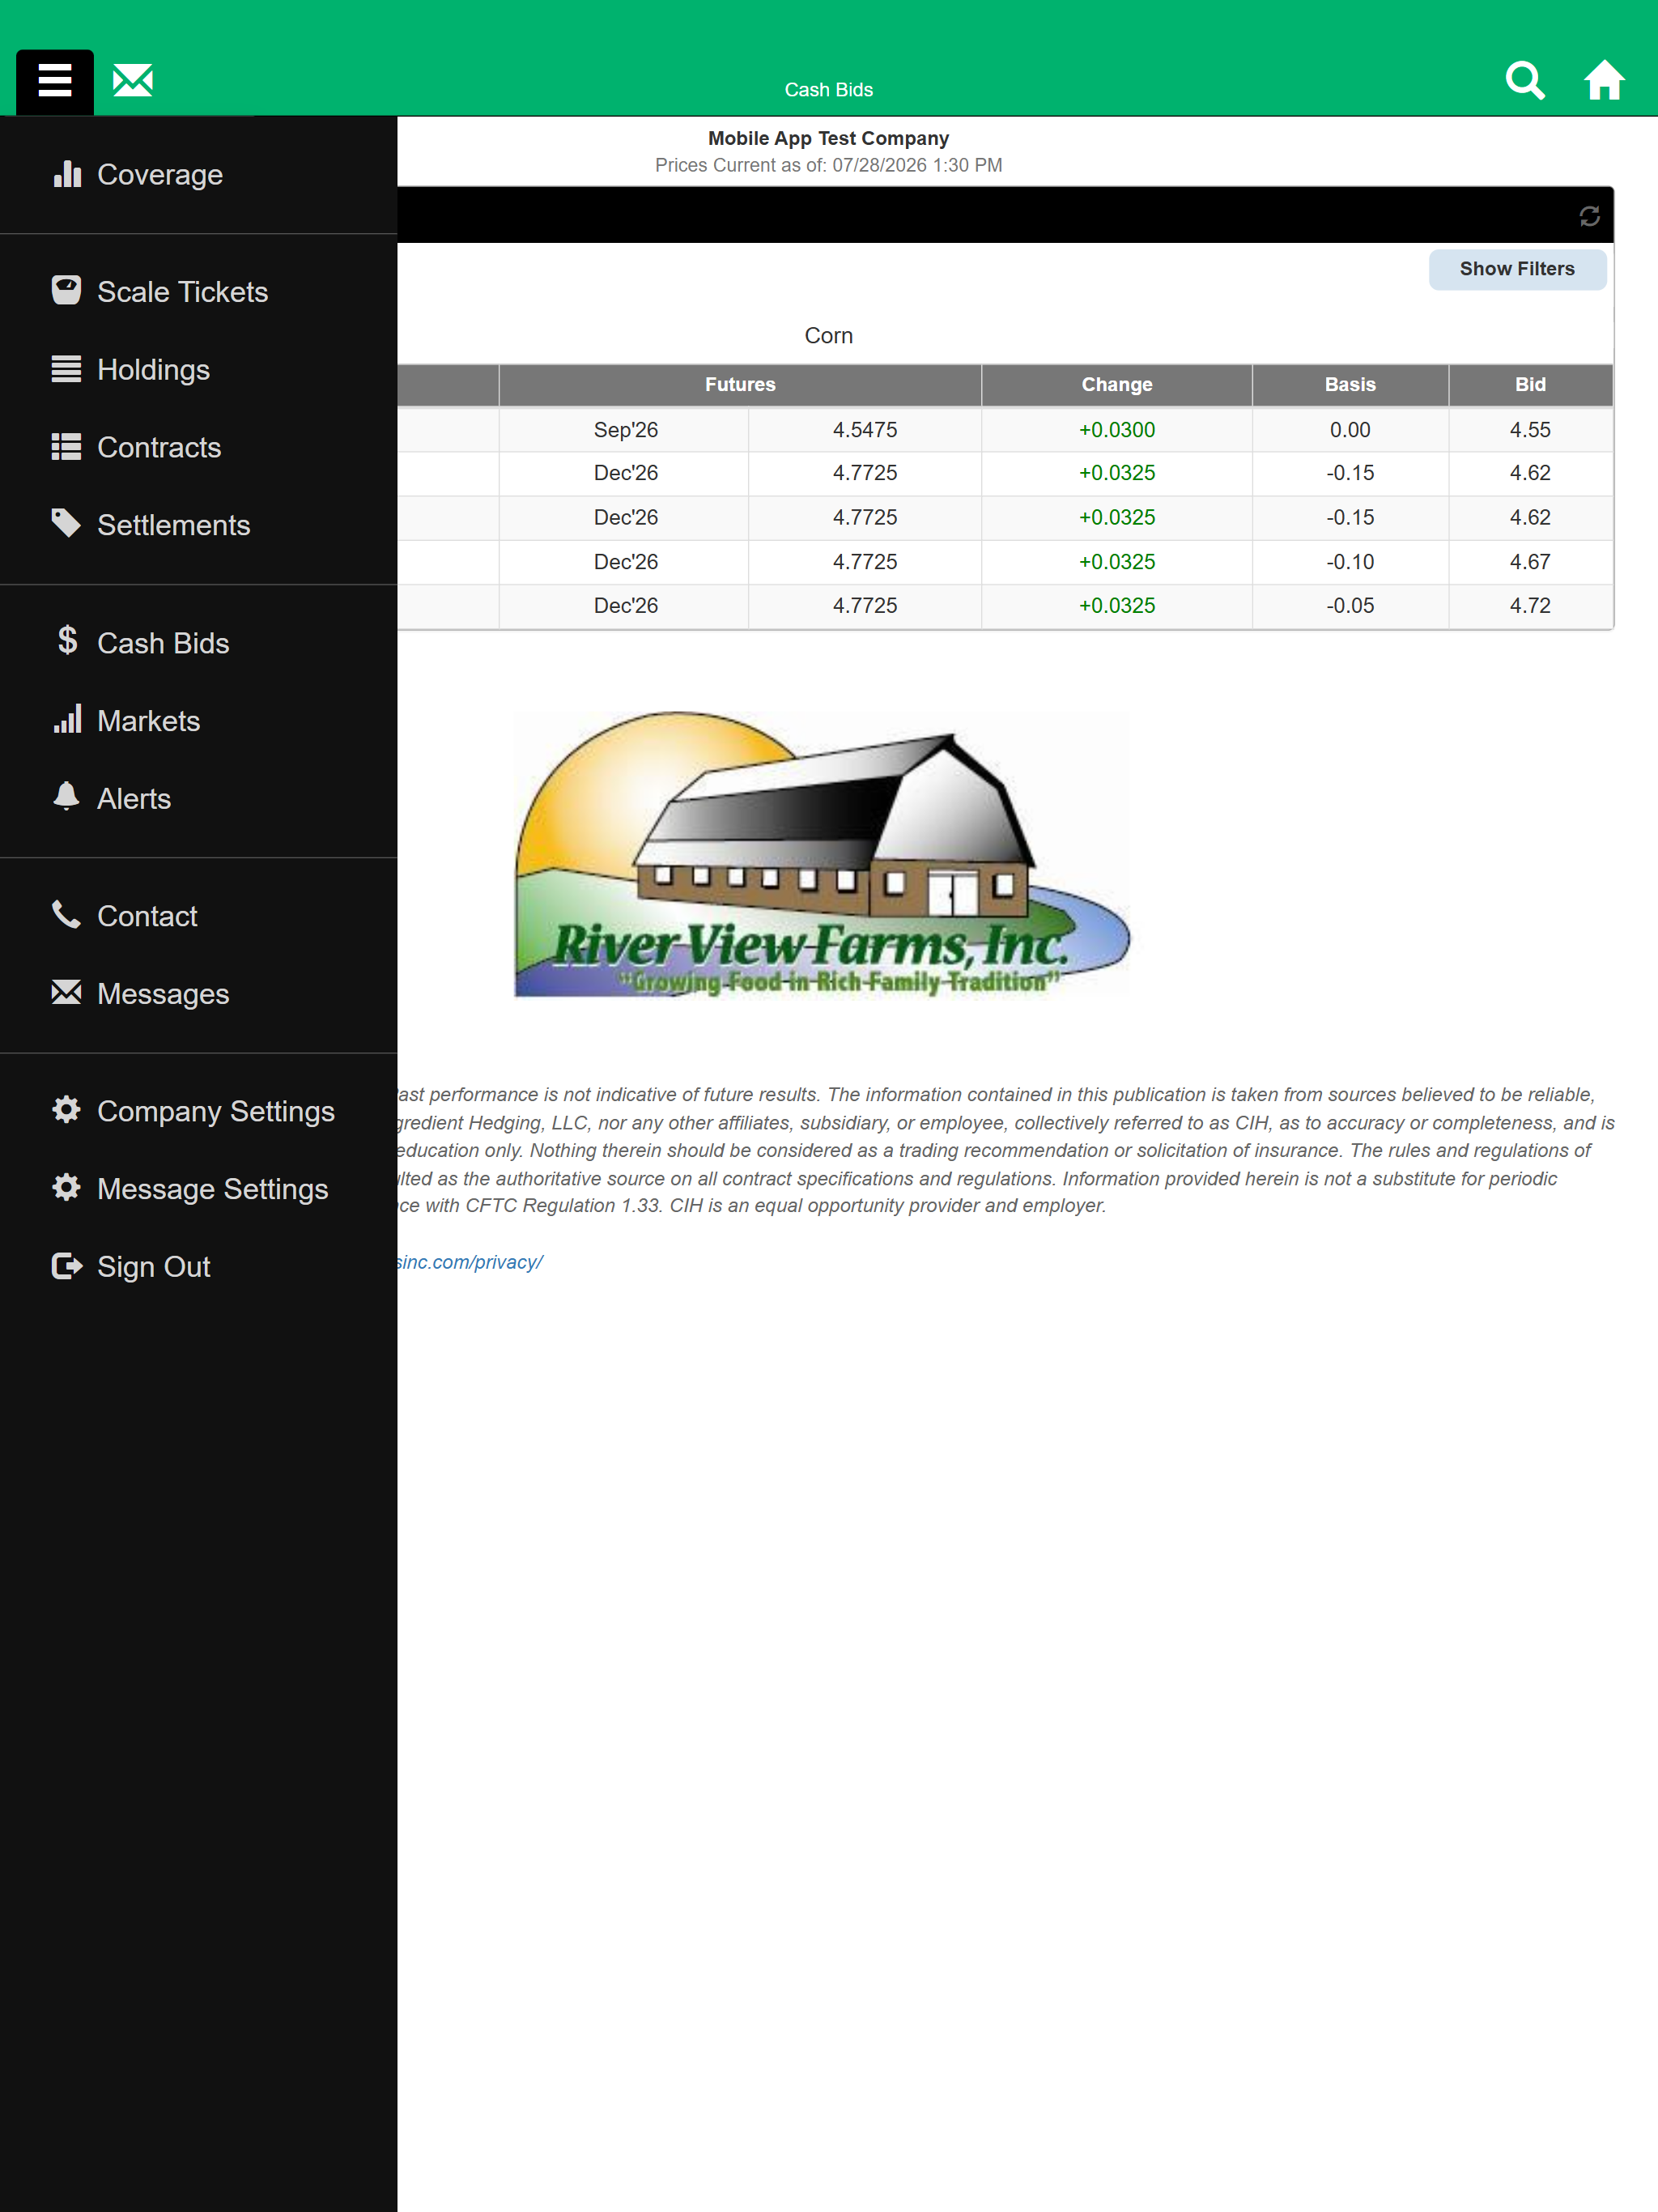
Task: Click the Coverage bar chart icon
Action: (67, 174)
